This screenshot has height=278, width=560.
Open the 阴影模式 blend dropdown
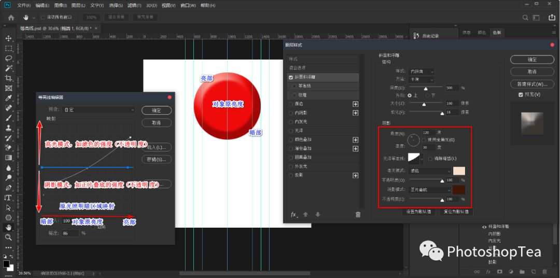[x=430, y=190]
